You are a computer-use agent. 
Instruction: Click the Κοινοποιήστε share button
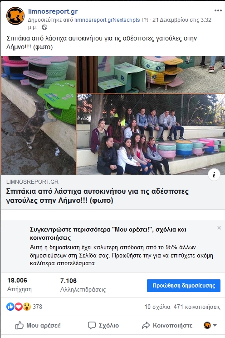tap(167, 325)
